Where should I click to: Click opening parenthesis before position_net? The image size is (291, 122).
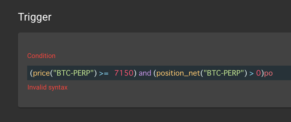coord(155,73)
